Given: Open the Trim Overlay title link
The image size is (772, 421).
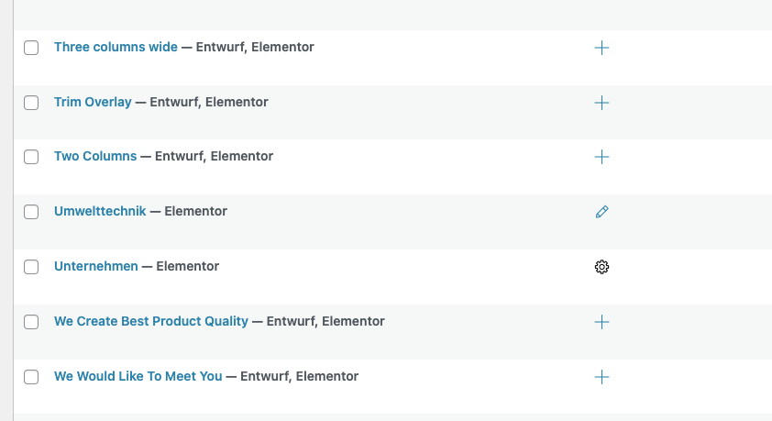Looking at the screenshot, I should (93, 102).
